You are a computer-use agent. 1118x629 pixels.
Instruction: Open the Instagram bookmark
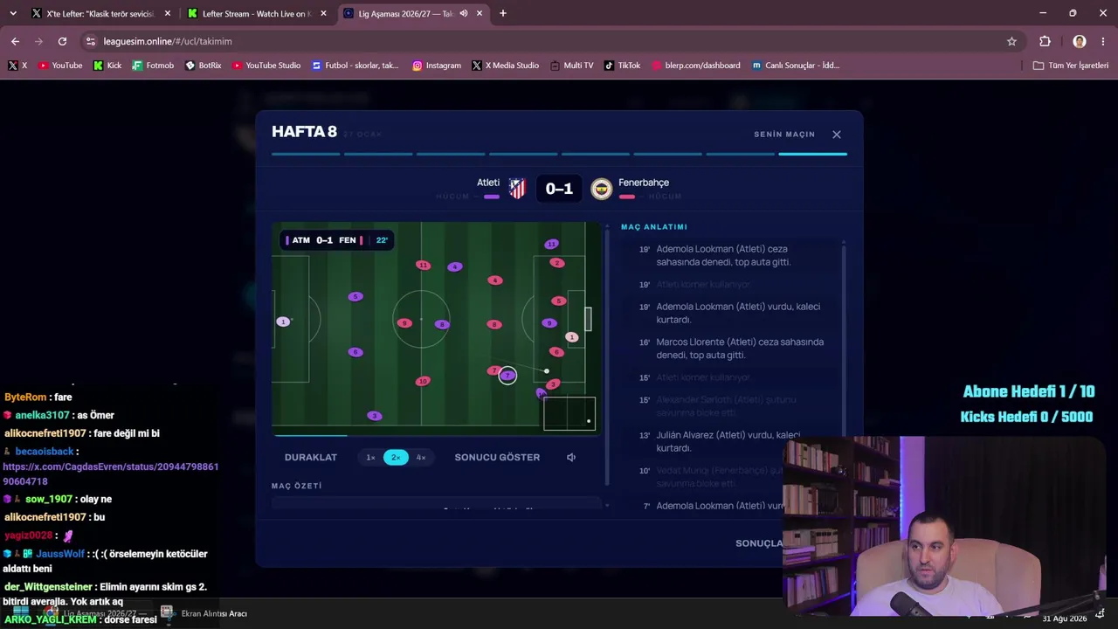[x=437, y=66]
